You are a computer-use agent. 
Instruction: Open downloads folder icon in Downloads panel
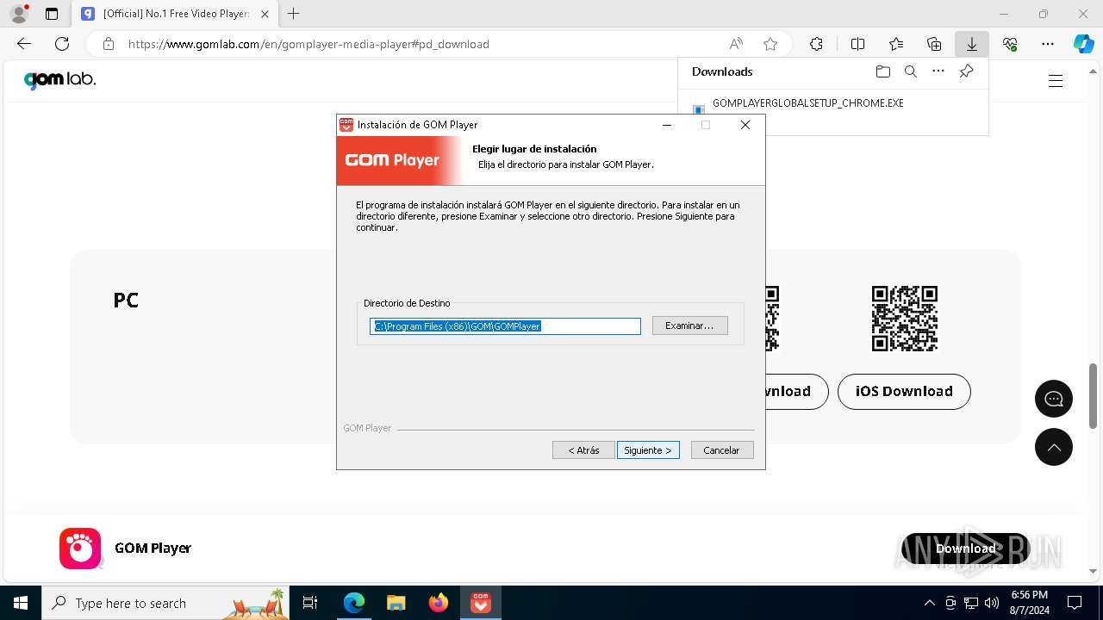(x=882, y=71)
